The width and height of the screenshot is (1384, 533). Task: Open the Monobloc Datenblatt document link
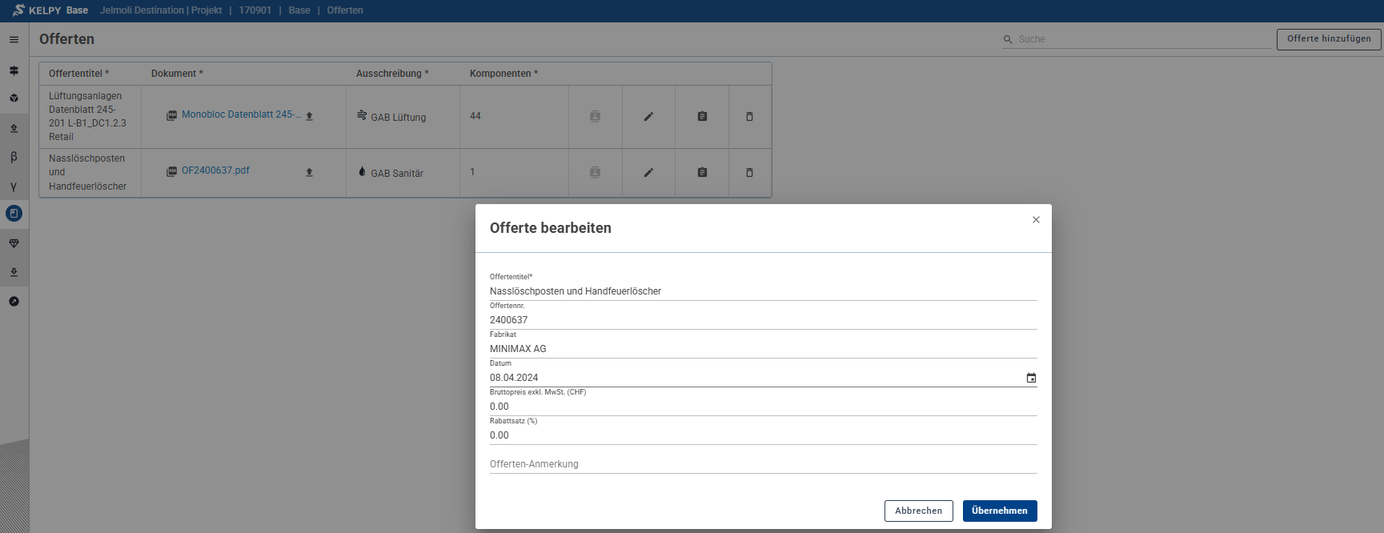[x=241, y=114]
